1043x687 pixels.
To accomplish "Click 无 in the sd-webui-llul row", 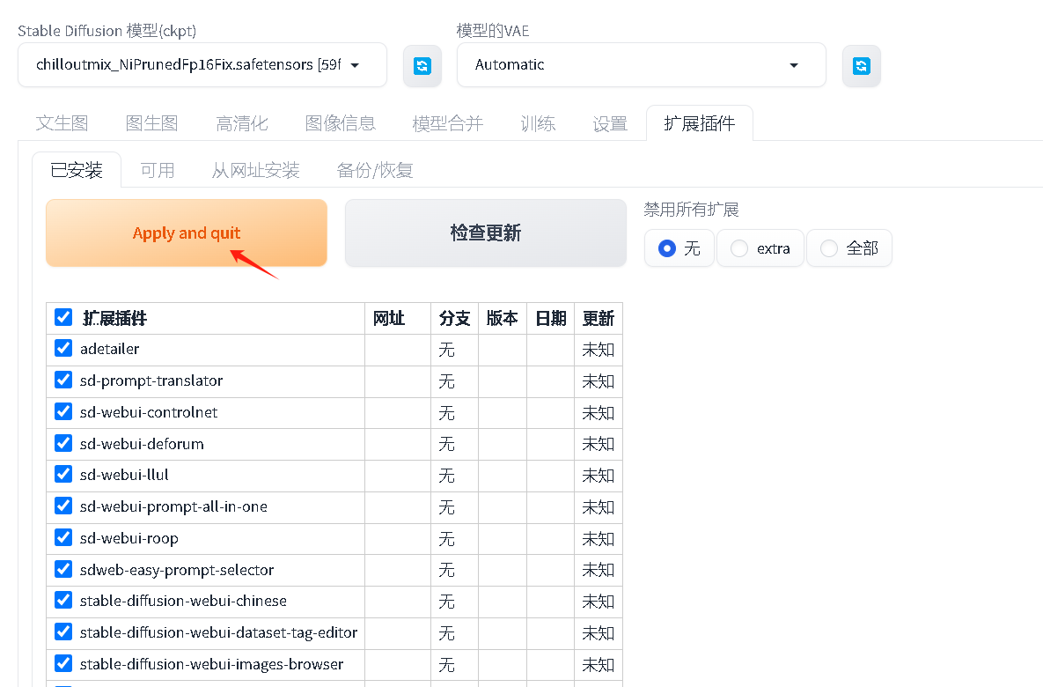I will [446, 476].
